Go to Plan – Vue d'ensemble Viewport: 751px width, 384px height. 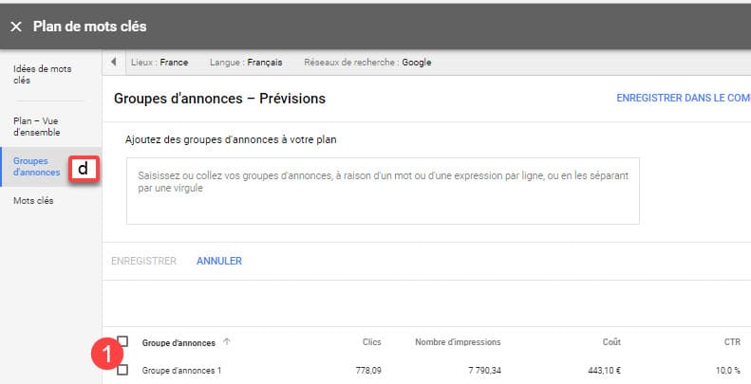[36, 127]
